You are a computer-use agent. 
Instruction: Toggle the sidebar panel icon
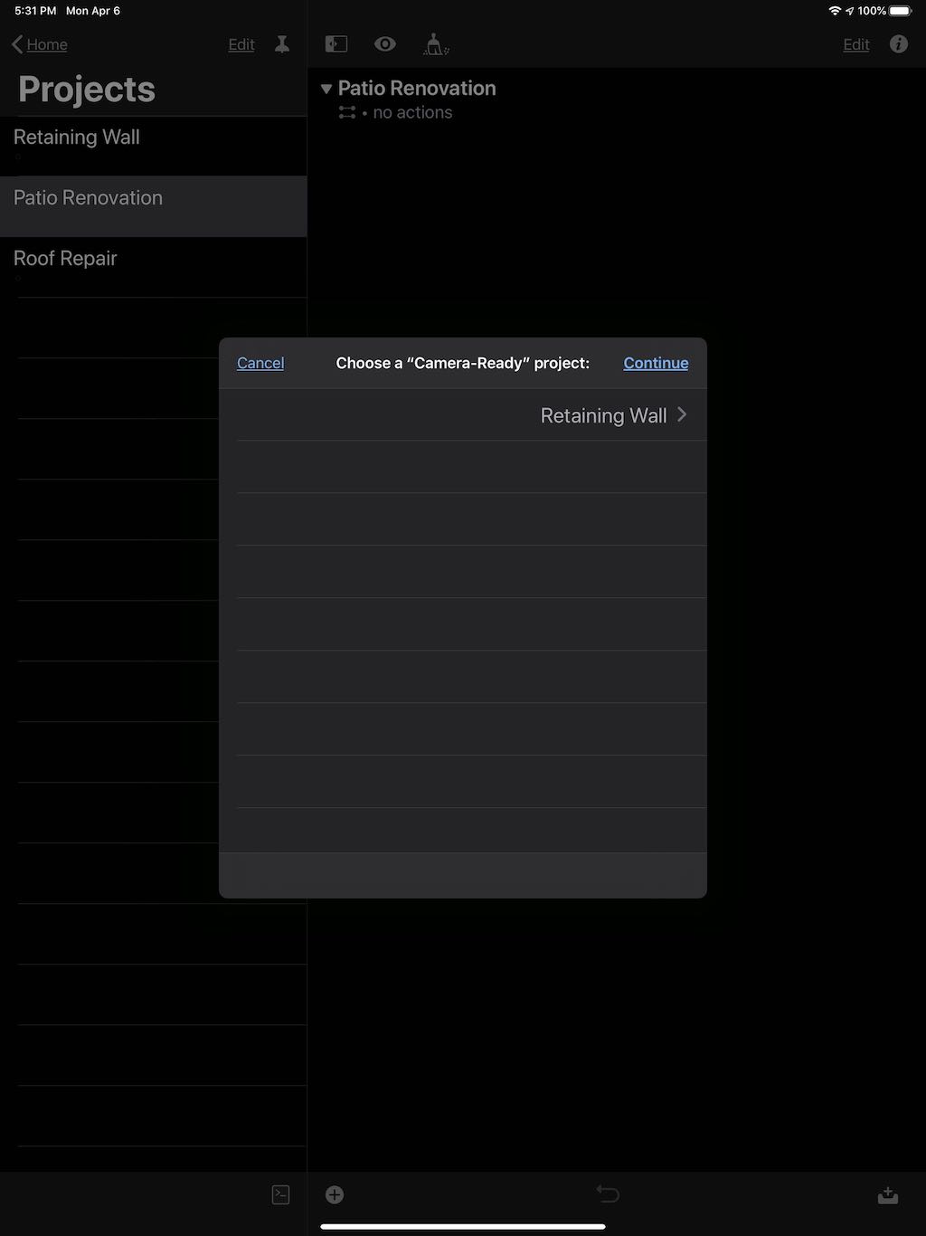pyautogui.click(x=336, y=43)
